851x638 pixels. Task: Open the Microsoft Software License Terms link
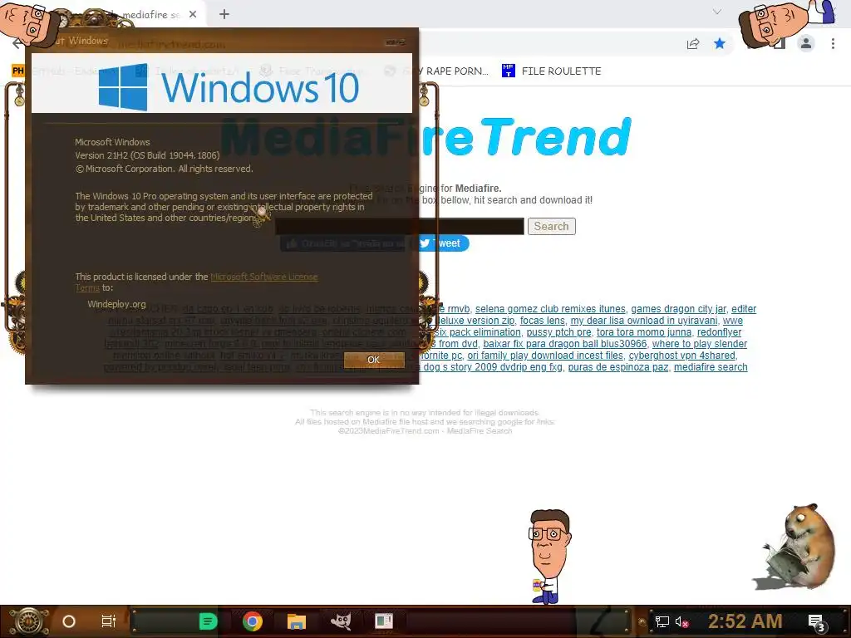pyautogui.click(x=263, y=277)
